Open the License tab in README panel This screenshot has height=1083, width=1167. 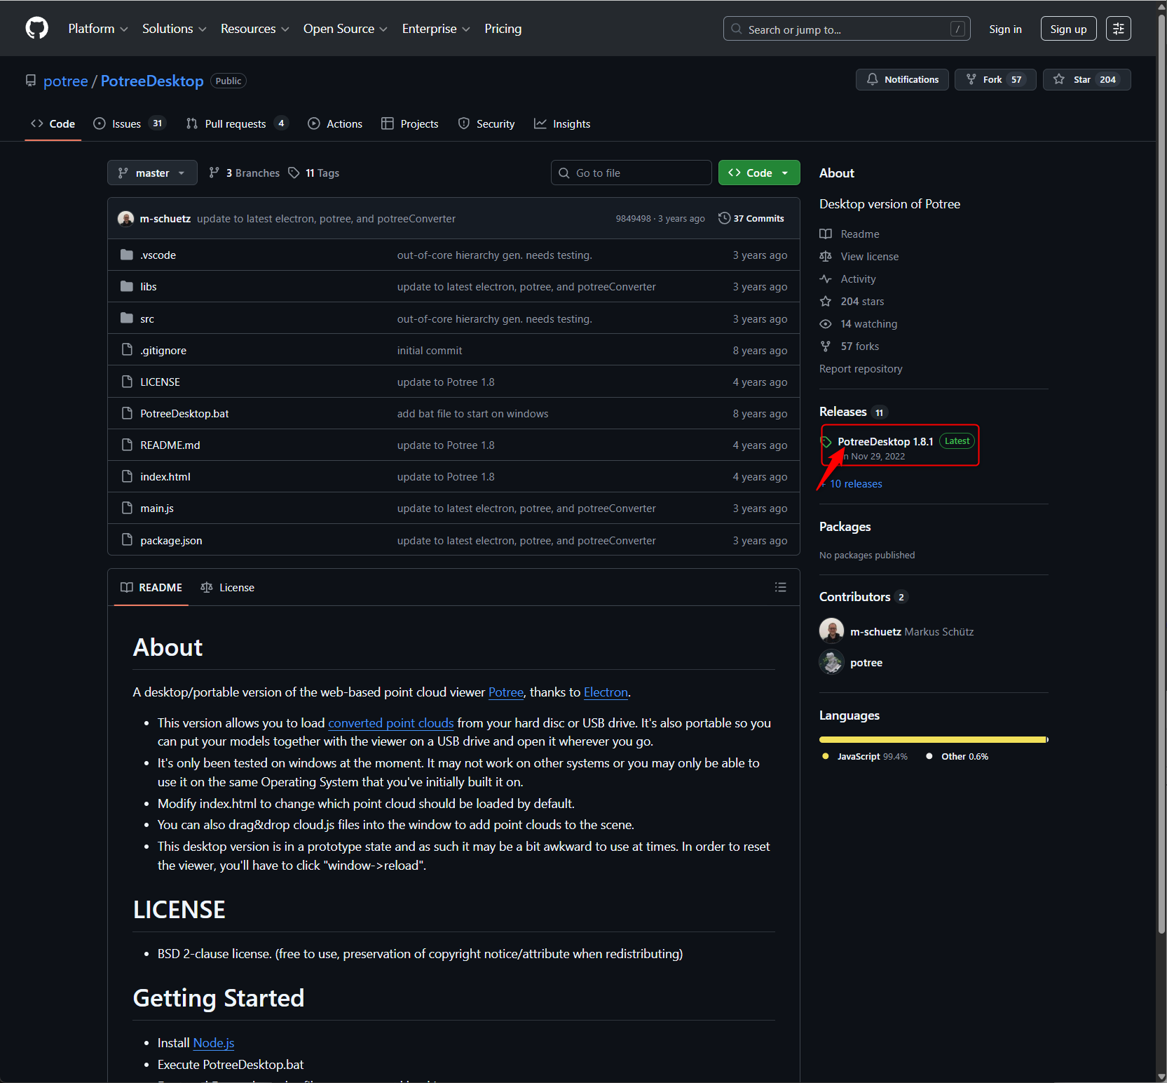click(228, 588)
